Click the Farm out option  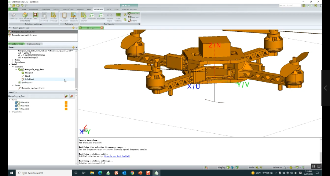click(133, 17)
